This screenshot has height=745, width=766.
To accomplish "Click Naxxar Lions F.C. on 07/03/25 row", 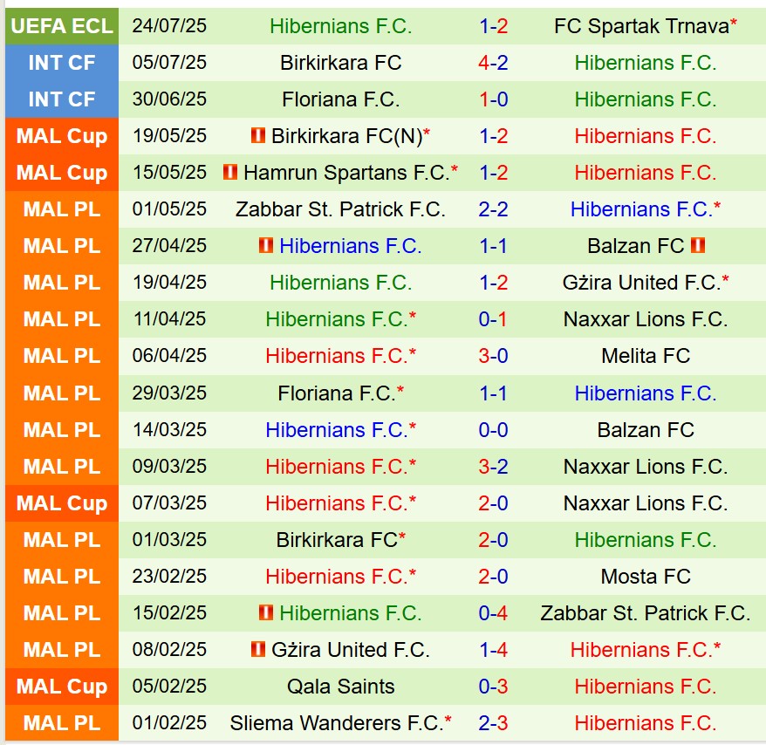I will (x=646, y=503).
